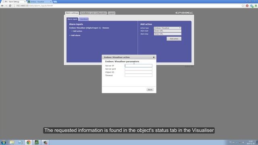Screen dimensions: 258x145
Task: Click the Logout tab
Action: (x=112, y=13)
